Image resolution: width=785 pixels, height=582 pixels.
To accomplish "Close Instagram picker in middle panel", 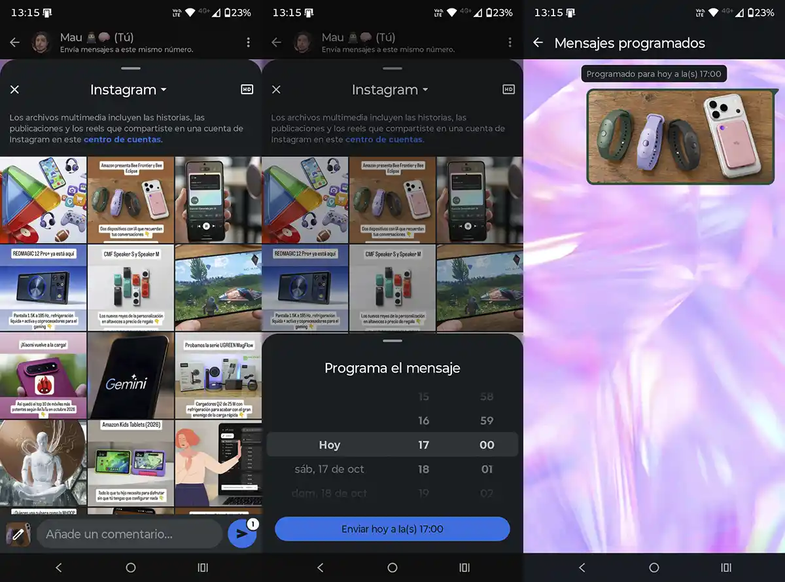I will (x=276, y=90).
